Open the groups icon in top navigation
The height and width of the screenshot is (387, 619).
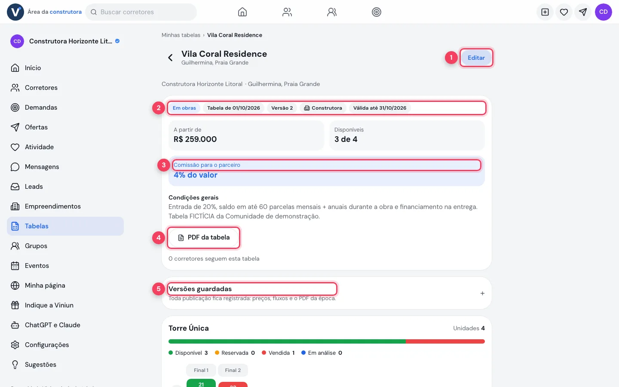pos(332,12)
